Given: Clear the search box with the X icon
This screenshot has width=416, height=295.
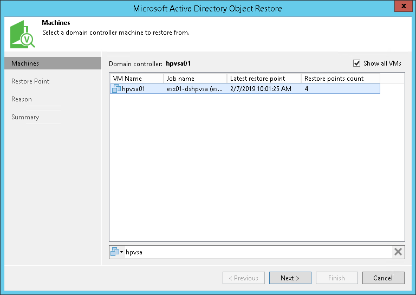Looking at the screenshot, I should (398, 252).
